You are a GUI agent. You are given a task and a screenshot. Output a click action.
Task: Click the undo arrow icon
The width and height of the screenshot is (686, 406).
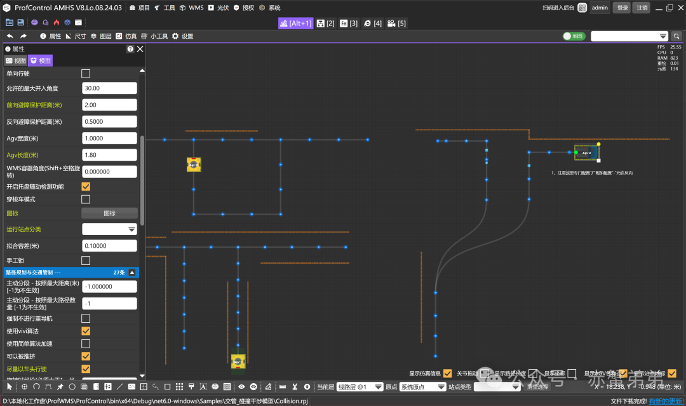[10, 36]
